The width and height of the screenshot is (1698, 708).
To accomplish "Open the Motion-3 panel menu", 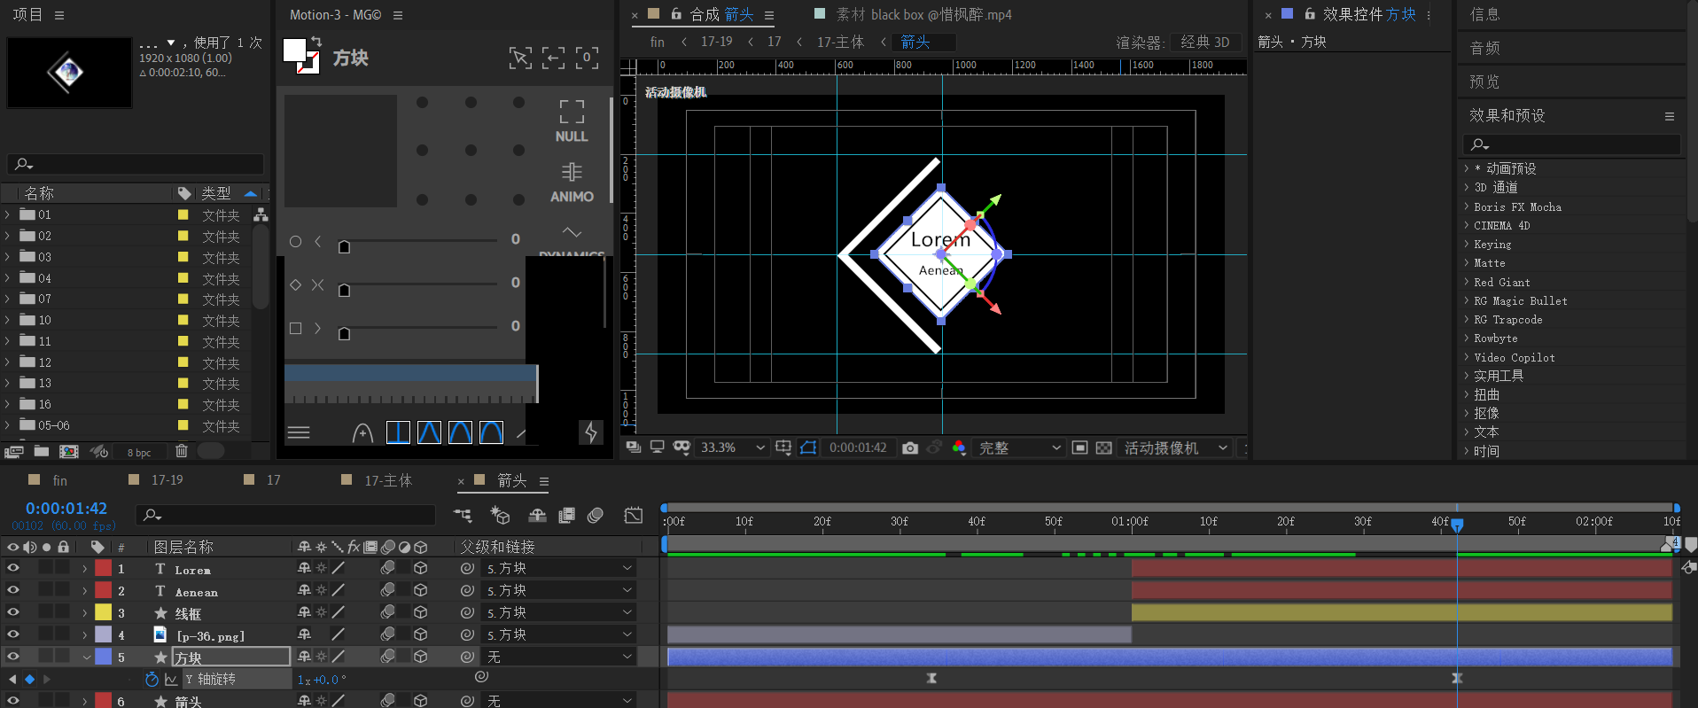I will 398,15.
